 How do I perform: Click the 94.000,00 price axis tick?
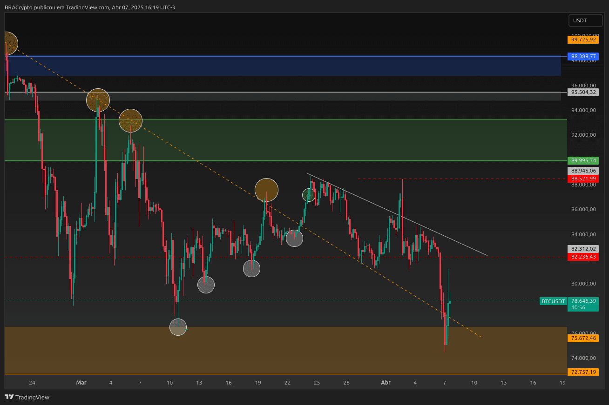click(x=583, y=110)
